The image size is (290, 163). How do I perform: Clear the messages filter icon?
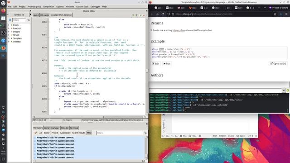145,133
